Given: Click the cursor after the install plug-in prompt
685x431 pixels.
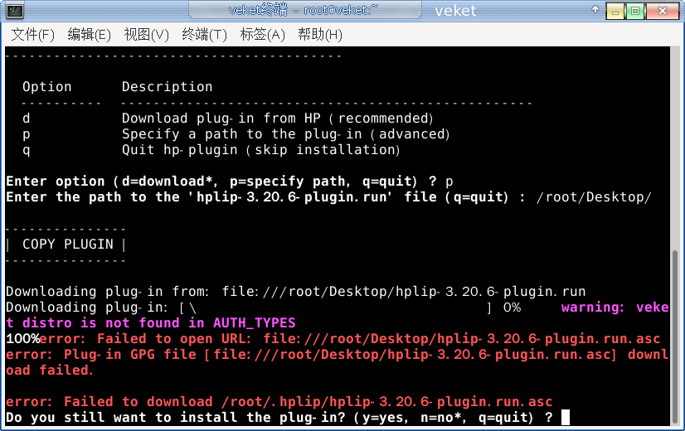Looking at the screenshot, I should [x=566, y=417].
